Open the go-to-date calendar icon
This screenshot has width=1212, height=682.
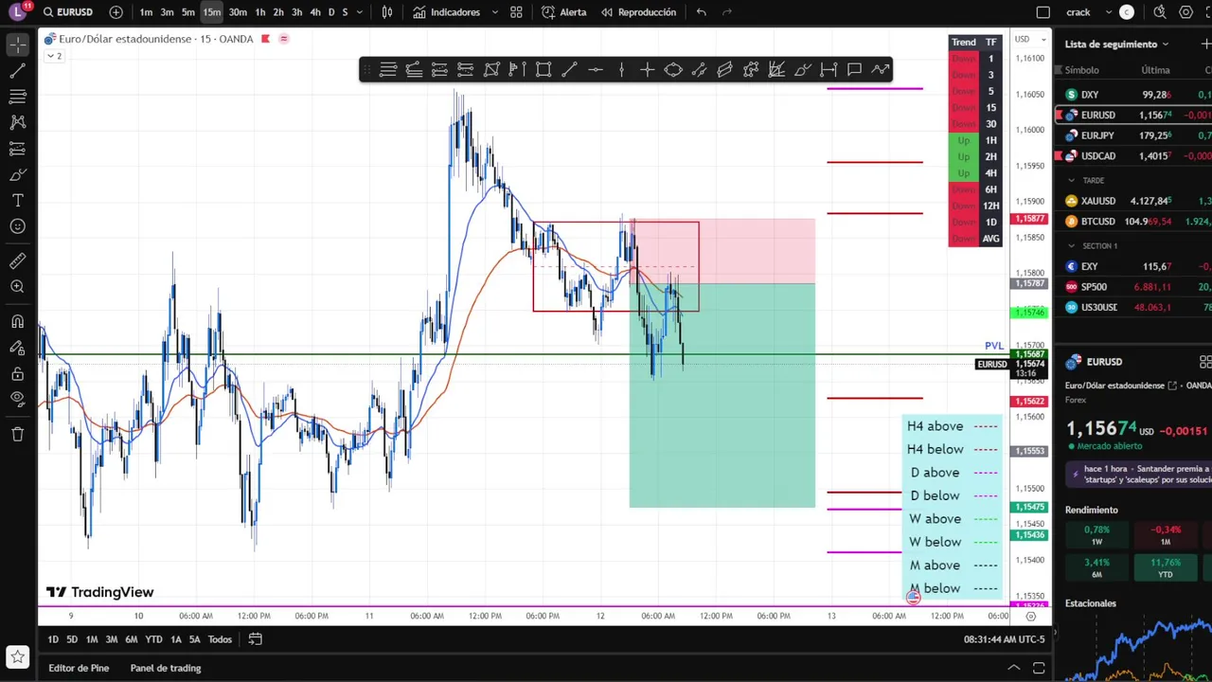[x=255, y=639]
